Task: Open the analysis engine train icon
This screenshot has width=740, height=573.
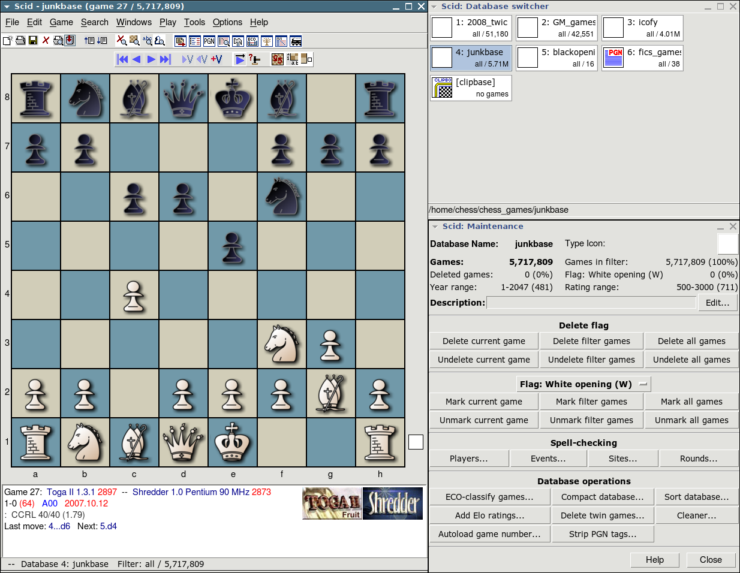Action: click(296, 41)
